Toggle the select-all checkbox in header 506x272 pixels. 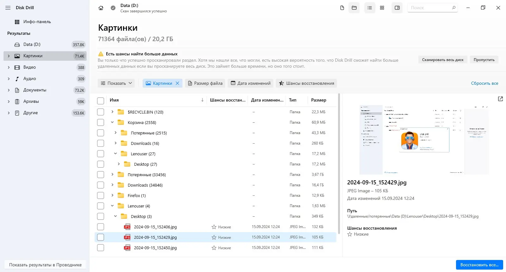pyautogui.click(x=101, y=101)
